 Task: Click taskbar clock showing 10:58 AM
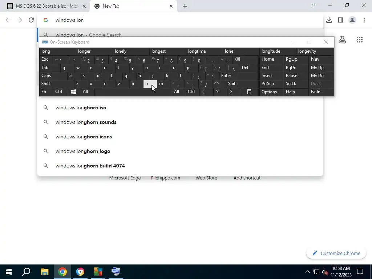coord(341,272)
